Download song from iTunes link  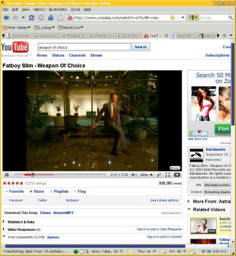(45, 213)
